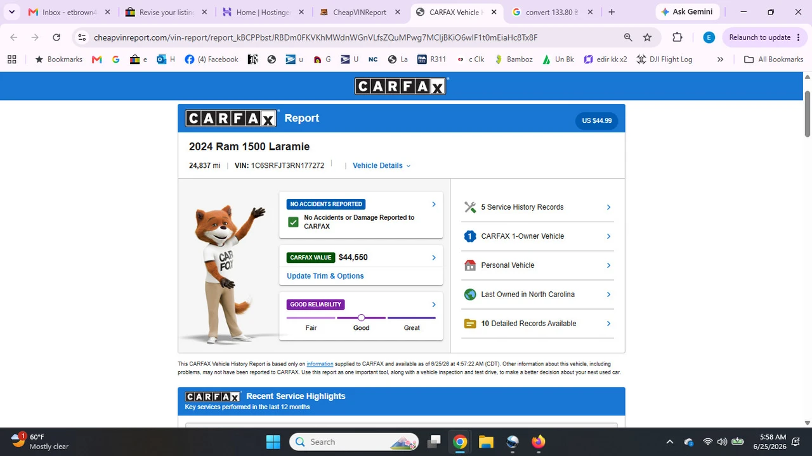
Task: Switch to the CheapVINReport tab
Action: (361, 12)
